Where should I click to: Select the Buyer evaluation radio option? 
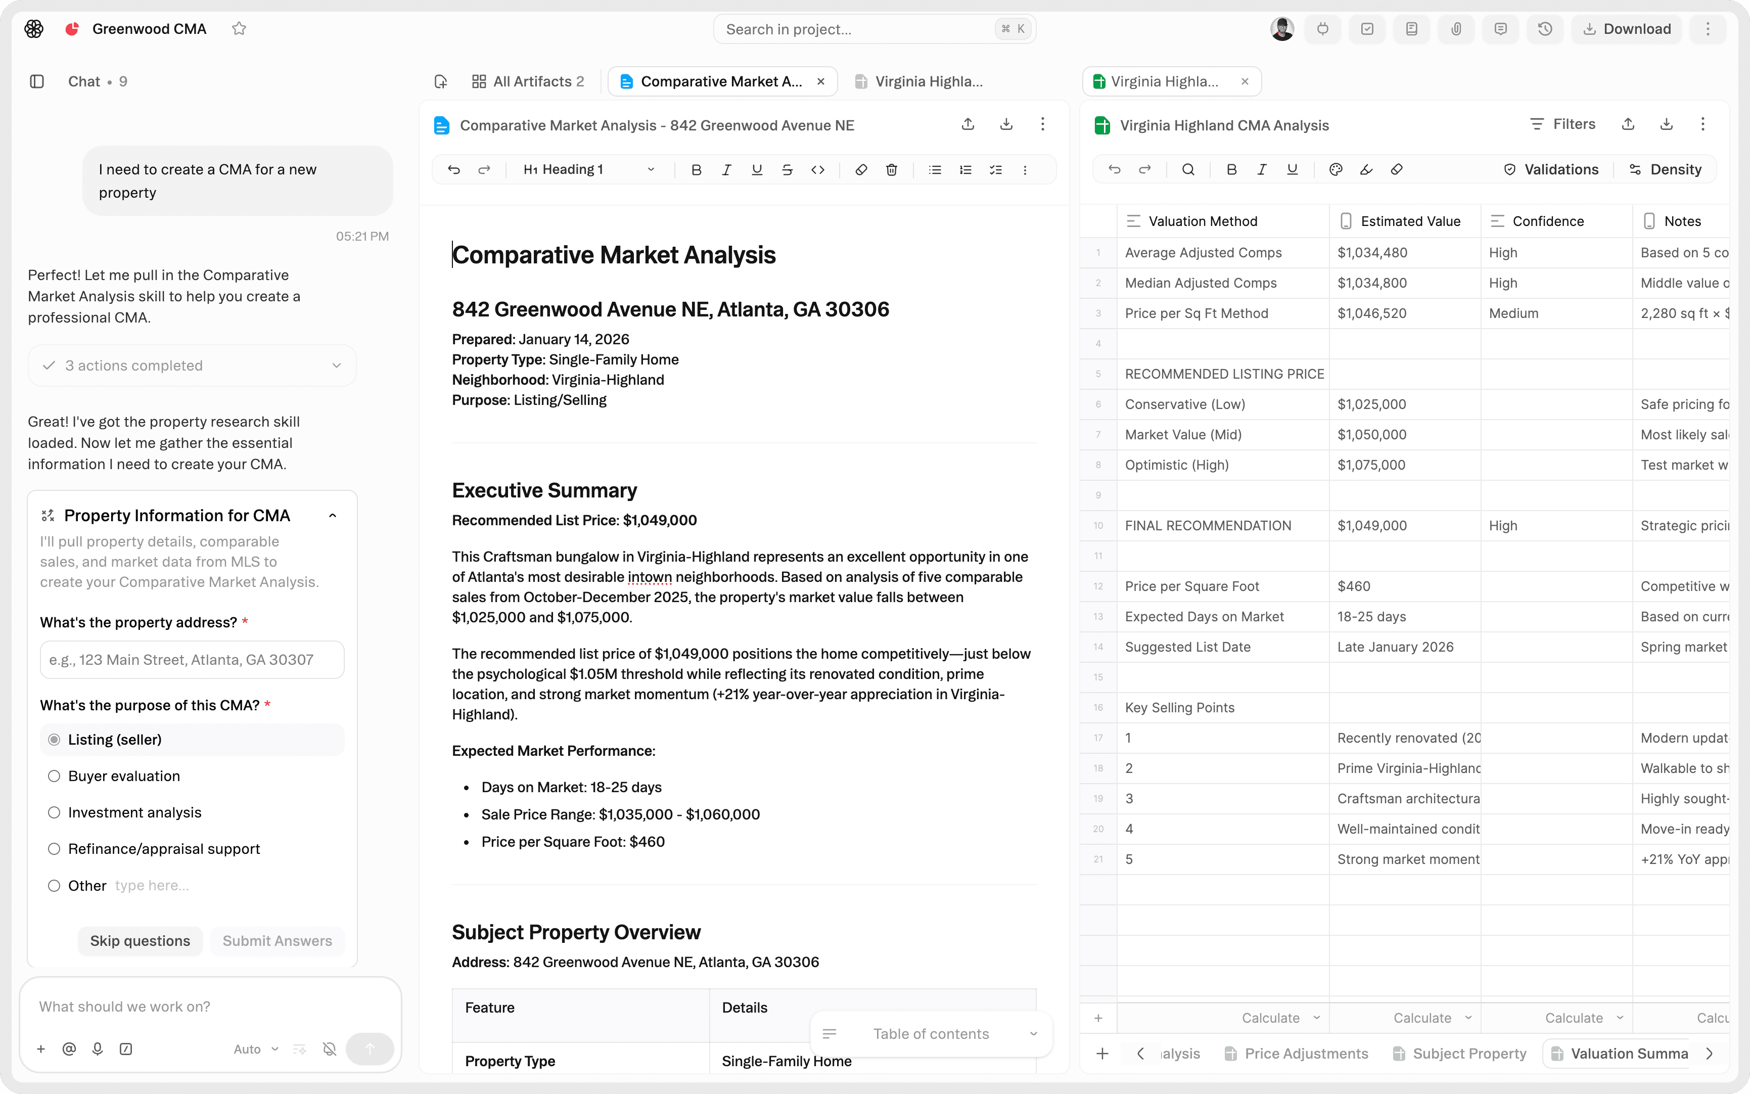(54, 776)
